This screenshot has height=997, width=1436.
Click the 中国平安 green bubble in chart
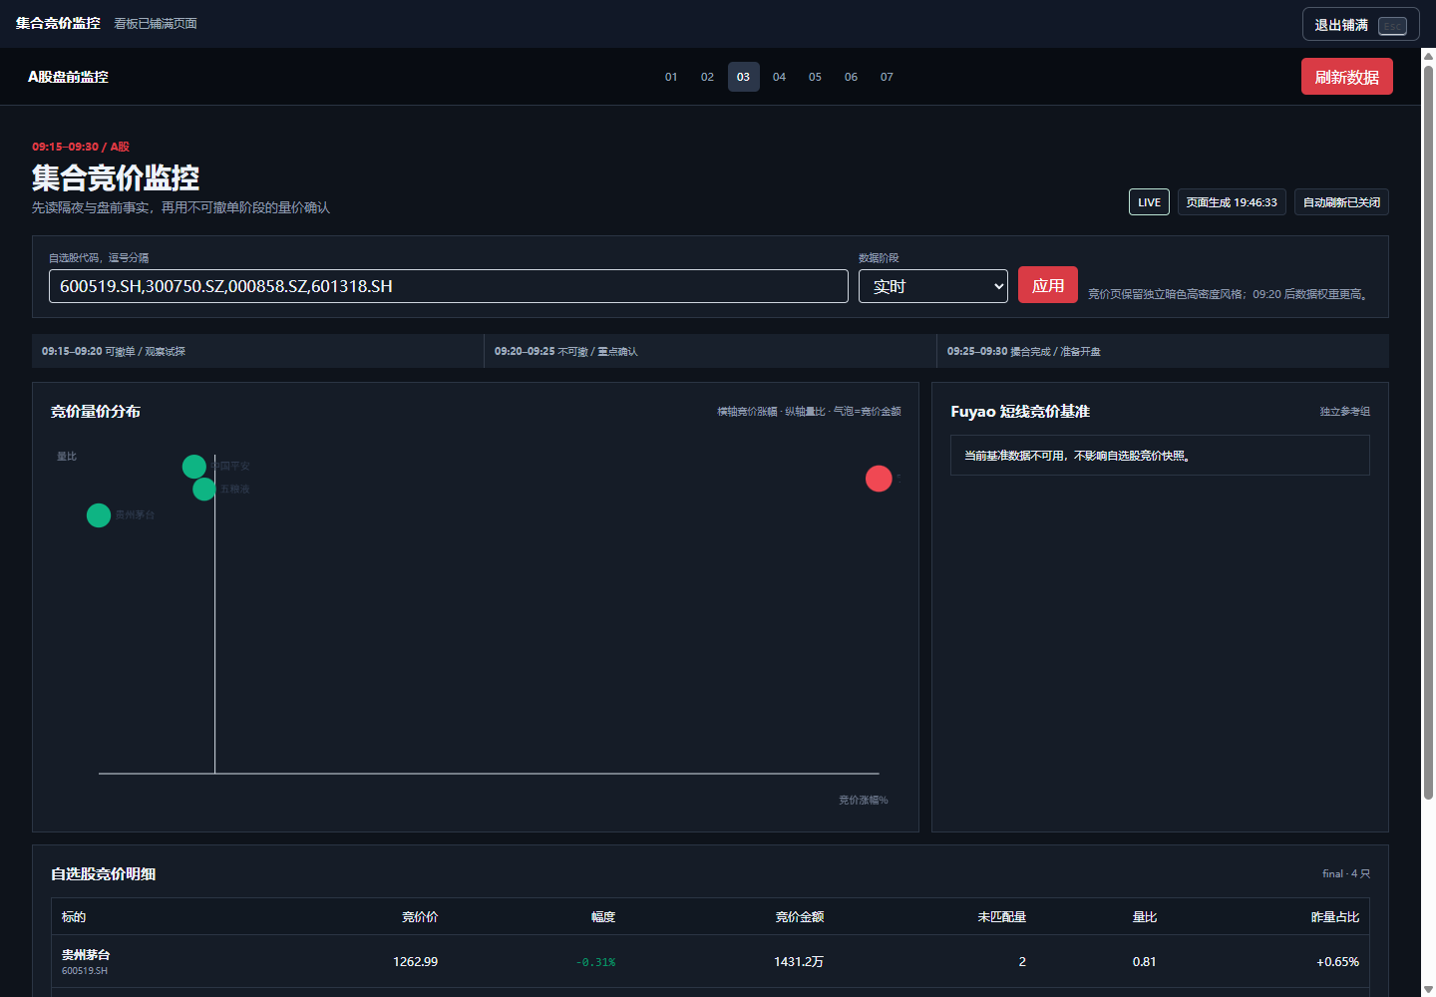pos(194,467)
